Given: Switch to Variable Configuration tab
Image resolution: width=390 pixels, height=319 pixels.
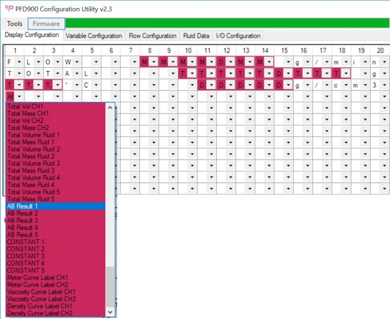Looking at the screenshot, I should pos(93,36).
